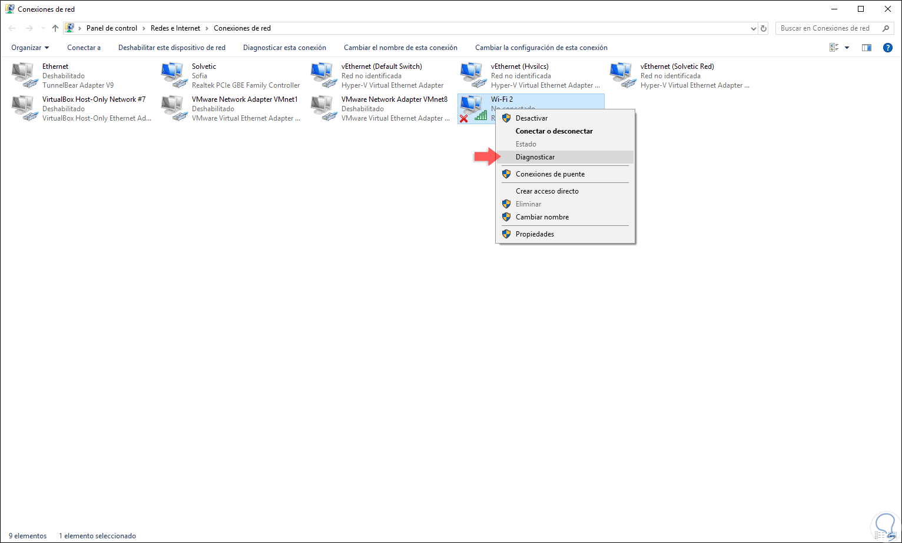
Task: Click the 'vEthernet (Default Switch)' name label
Action: coord(382,66)
